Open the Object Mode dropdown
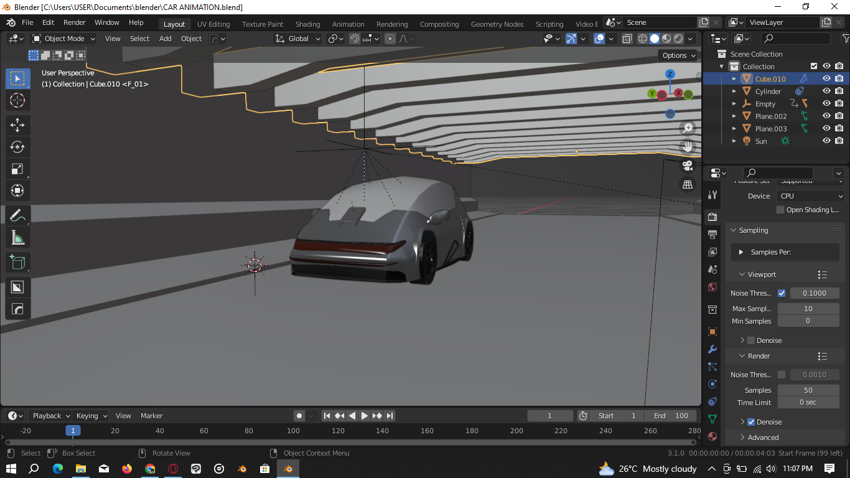This screenshot has width=850, height=478. [x=63, y=39]
